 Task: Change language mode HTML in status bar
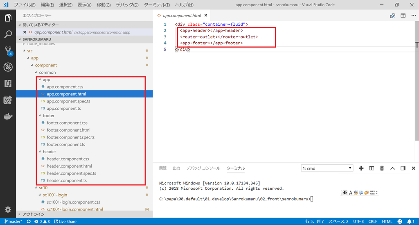coord(387,222)
